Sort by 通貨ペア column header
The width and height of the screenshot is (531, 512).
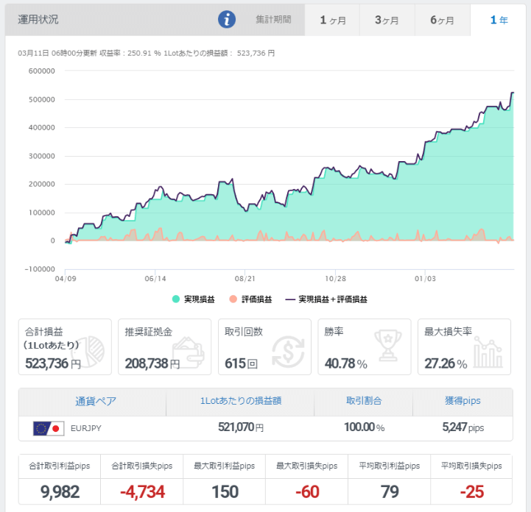(x=96, y=401)
